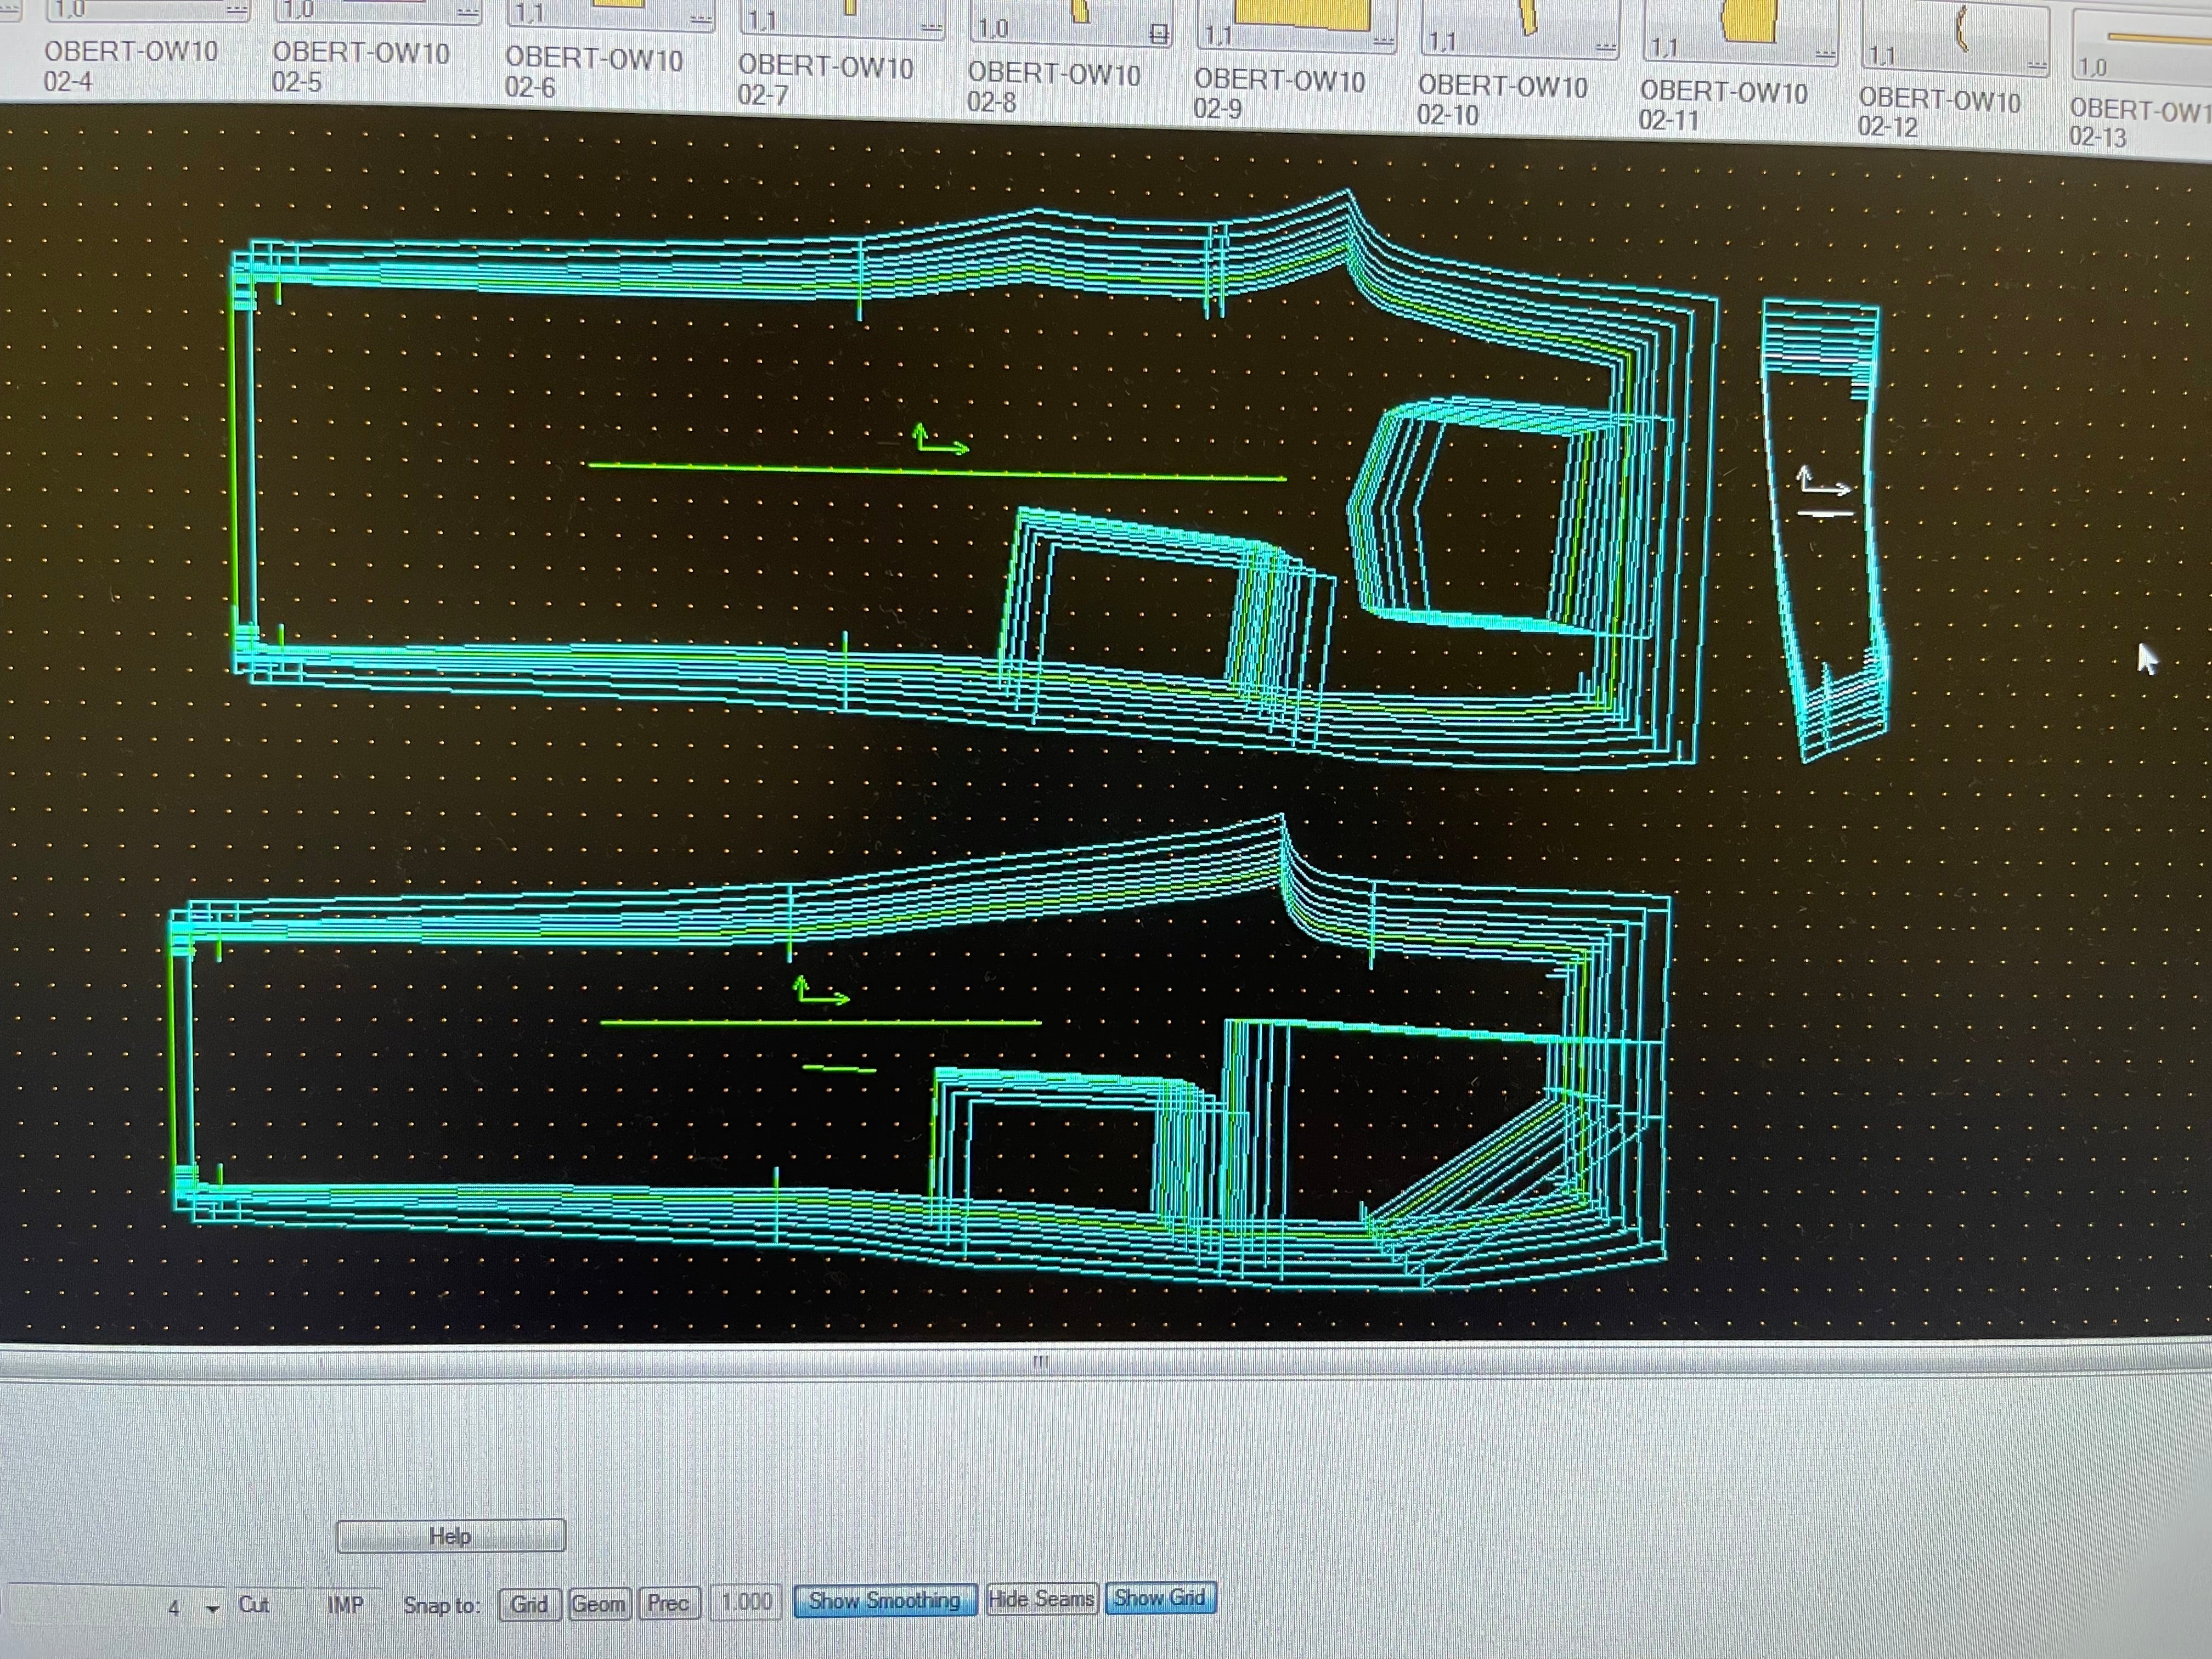The image size is (2212, 1659).
Task: Toggle Show Smoothing
Action: coord(885,1600)
